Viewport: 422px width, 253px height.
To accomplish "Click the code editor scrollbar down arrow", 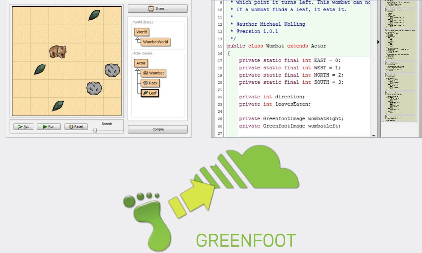I will [373, 135].
